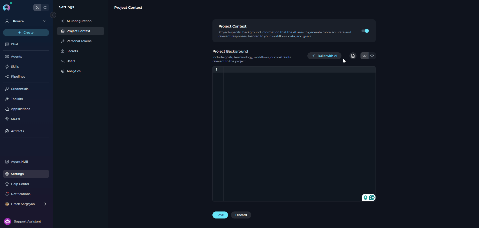The image size is (479, 228).
Task: Click the Build with AI button
Action: pos(324,56)
